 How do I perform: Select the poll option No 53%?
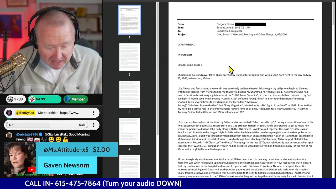click(x=47, y=125)
